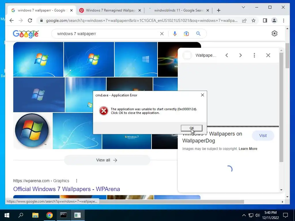295x221 pixels.
Task: Open a new tab with the plus button
Action: point(218,10)
